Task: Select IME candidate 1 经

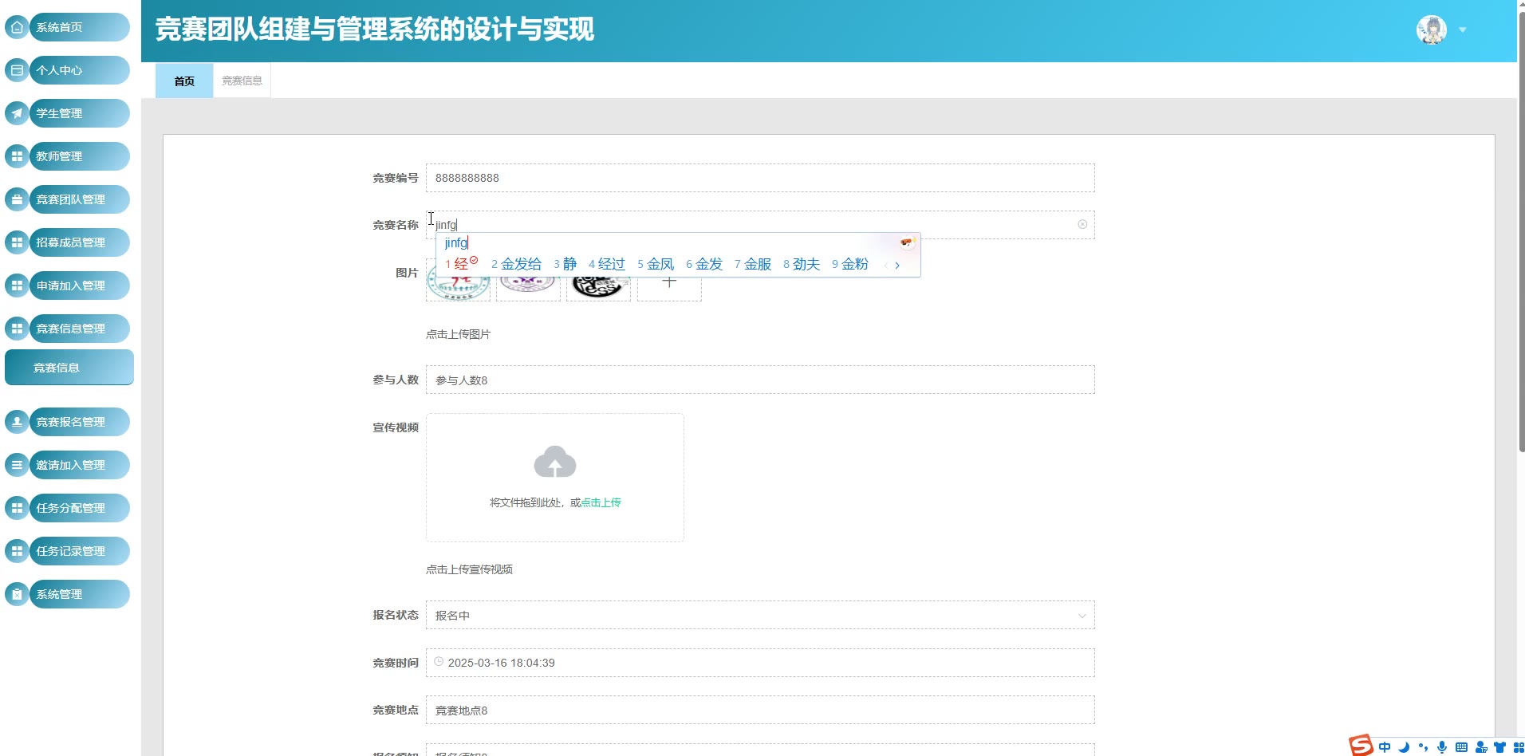Action: click(461, 264)
